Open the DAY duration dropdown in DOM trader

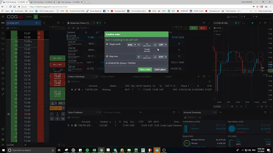tap(62, 103)
